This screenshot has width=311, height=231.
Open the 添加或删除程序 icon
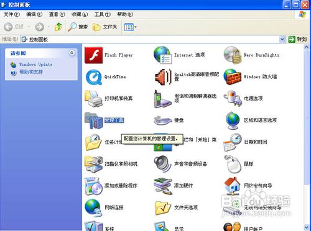click(x=93, y=186)
